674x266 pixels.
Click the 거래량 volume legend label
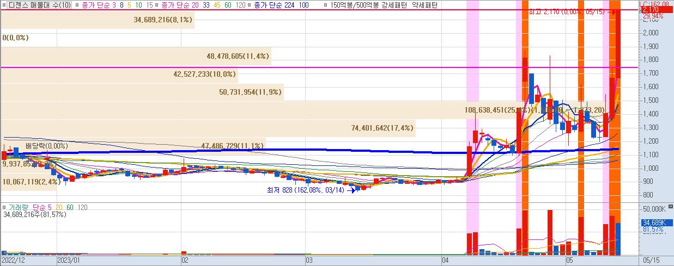coord(19,207)
